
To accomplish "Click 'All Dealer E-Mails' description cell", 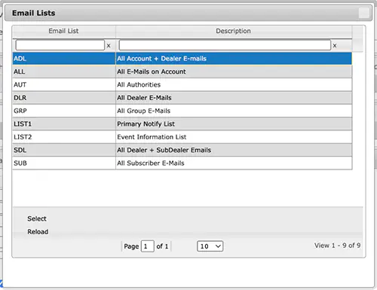I will click(234, 98).
